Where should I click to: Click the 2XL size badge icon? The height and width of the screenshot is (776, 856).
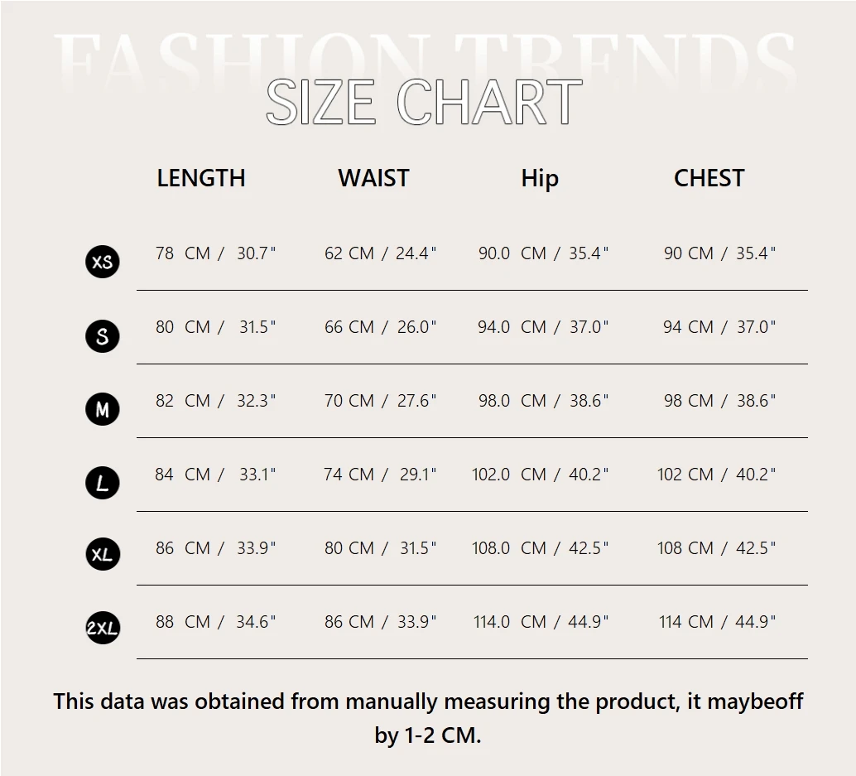coord(103,629)
